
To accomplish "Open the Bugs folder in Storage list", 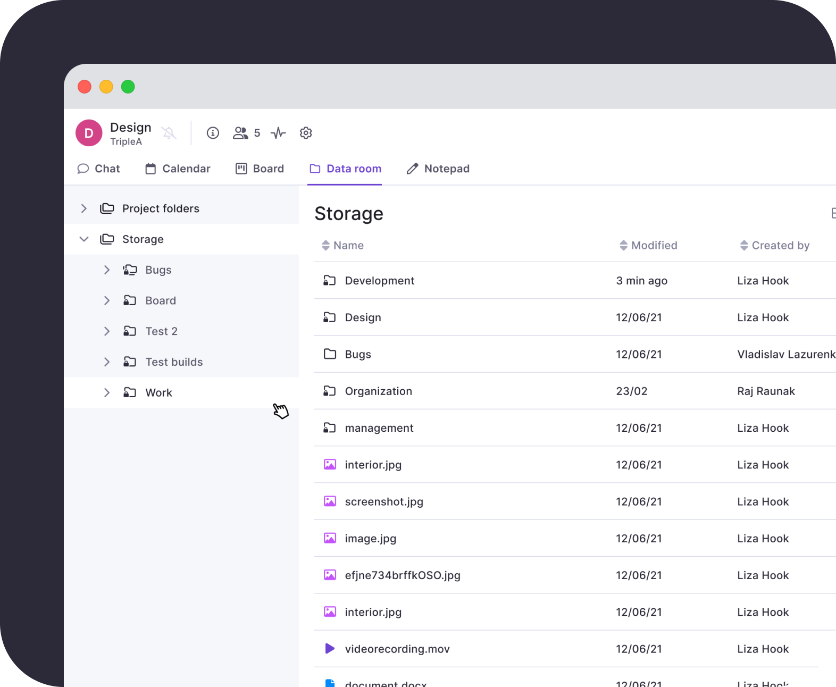I will point(575,354).
